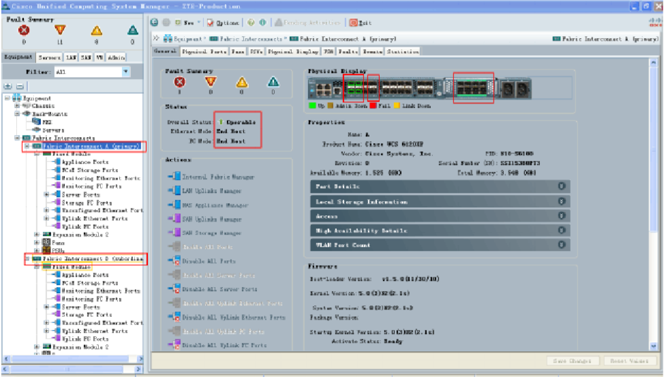Open Options from the toolbar
The height and width of the screenshot is (377, 664).
[x=223, y=22]
